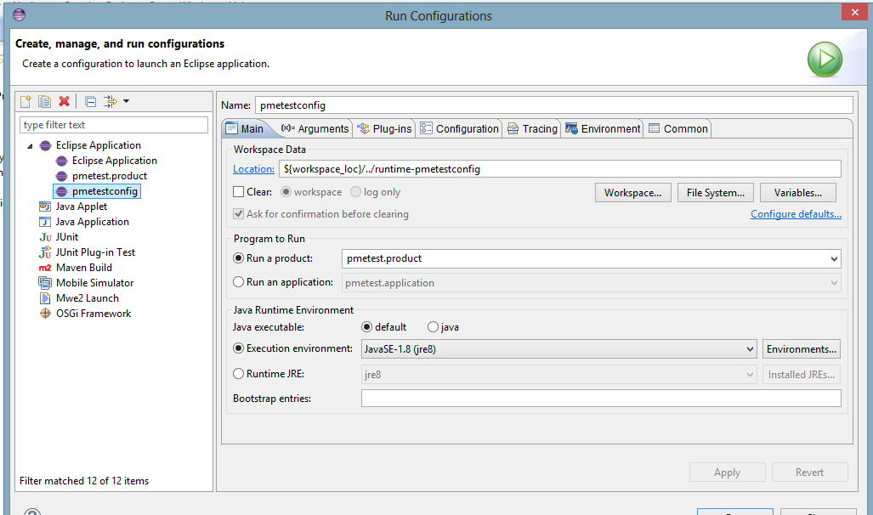This screenshot has width=873, height=515.
Task: Select the Run an application option
Action: (238, 282)
